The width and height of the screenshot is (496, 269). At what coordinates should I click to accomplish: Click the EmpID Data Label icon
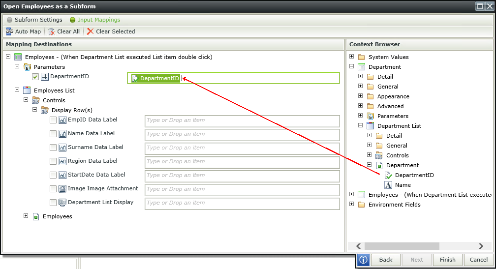tap(62, 120)
